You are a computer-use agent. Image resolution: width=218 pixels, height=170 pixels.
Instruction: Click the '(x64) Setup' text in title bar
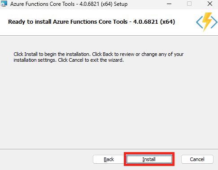(x=114, y=4)
